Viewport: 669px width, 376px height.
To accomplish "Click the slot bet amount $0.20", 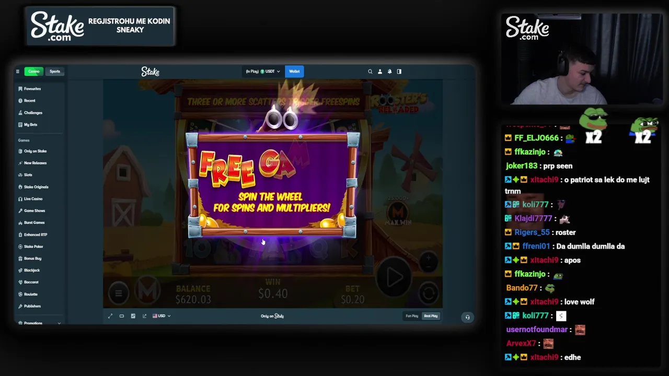I will 353,300.
